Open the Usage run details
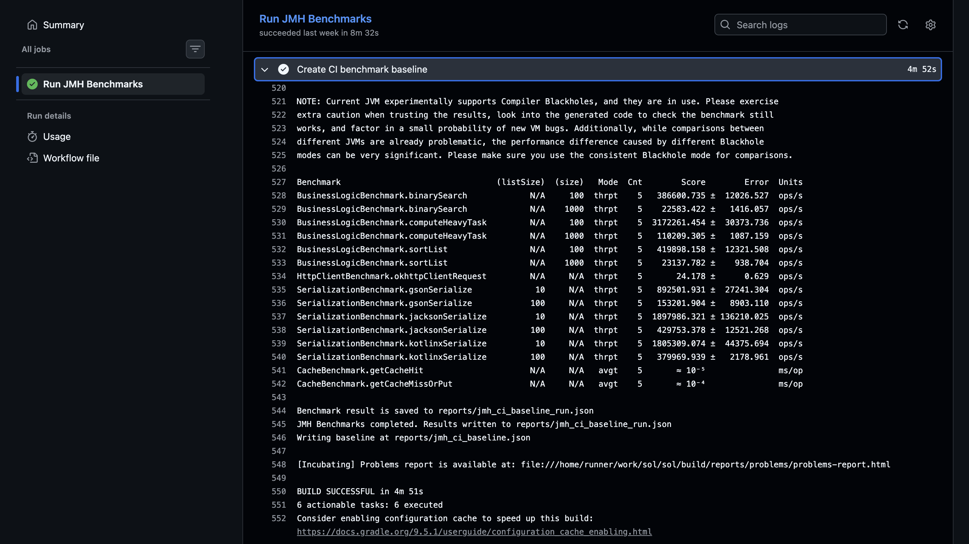The height and width of the screenshot is (544, 969). (57, 137)
